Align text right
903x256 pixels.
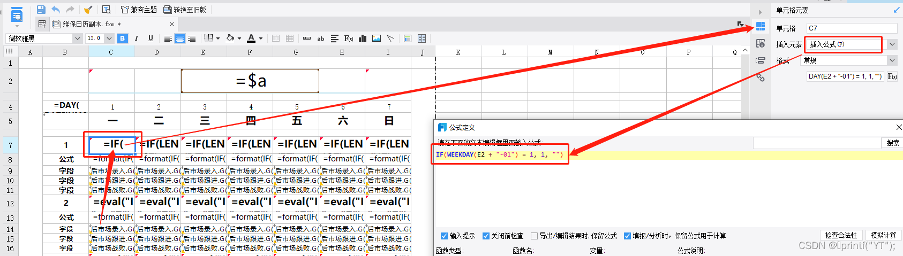coord(191,38)
